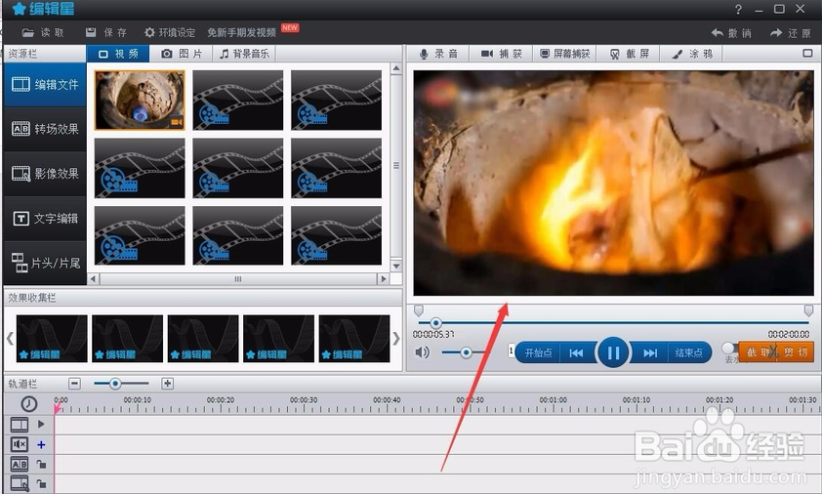Click the 撤销 undo arrow
The height and width of the screenshot is (494, 822).
[731, 33]
